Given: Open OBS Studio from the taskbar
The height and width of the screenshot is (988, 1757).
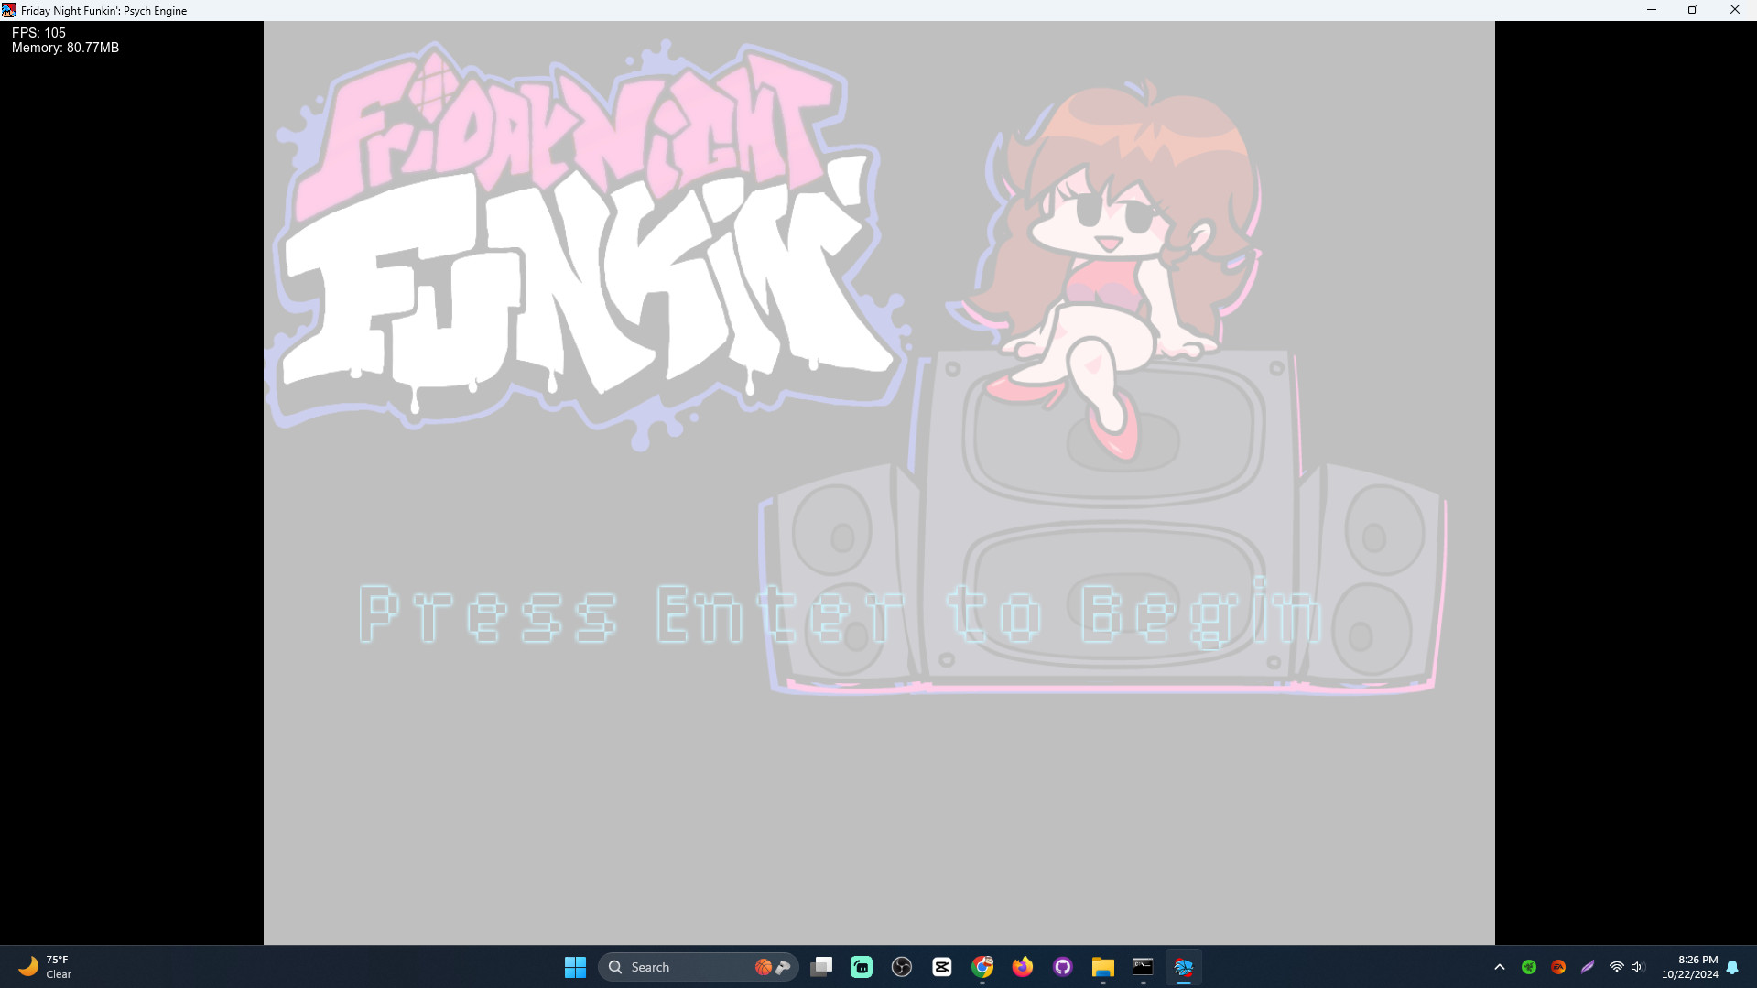Looking at the screenshot, I should [x=902, y=967].
